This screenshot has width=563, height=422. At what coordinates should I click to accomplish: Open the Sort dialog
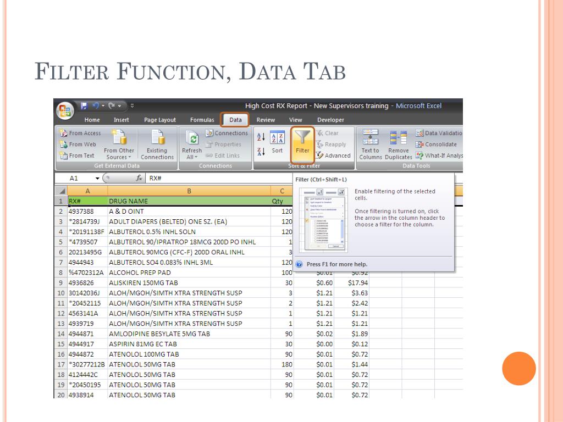(x=277, y=142)
